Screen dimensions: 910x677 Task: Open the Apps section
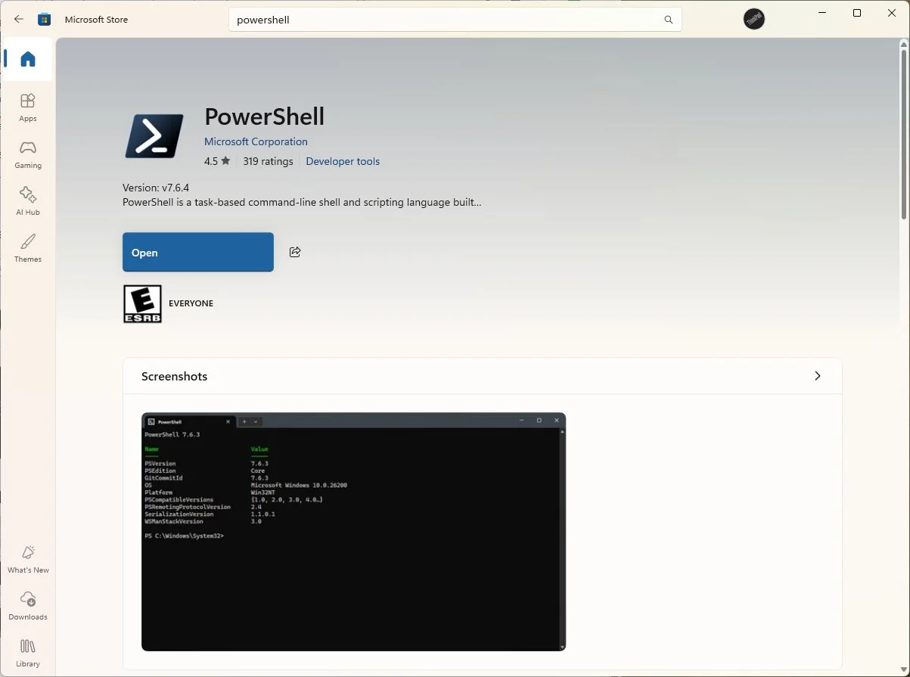[28, 107]
